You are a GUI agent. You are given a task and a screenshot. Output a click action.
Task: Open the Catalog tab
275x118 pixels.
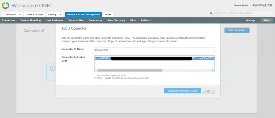click(55, 14)
